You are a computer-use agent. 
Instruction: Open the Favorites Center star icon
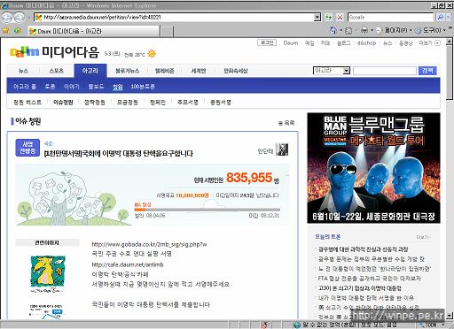(x=5, y=31)
